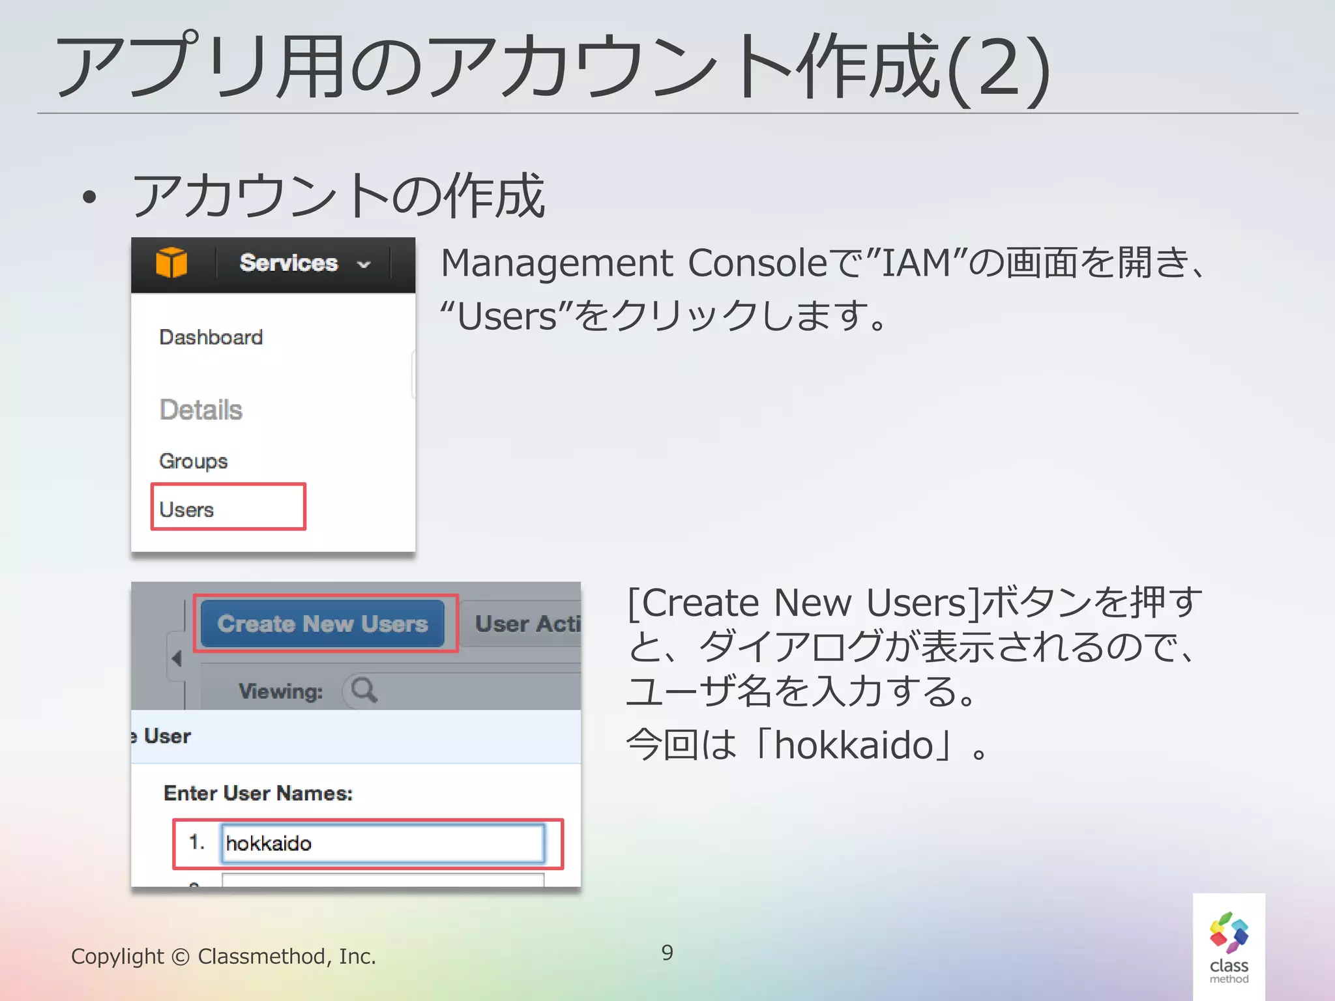Click the second empty user name field
The image size is (1335, 1001).
tap(383, 880)
